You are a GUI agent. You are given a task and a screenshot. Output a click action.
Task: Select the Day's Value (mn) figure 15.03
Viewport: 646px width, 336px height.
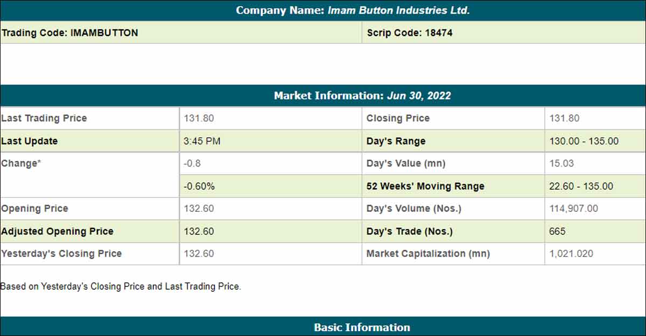560,163
